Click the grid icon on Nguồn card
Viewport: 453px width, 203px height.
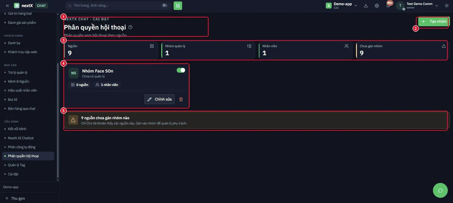coord(152,46)
